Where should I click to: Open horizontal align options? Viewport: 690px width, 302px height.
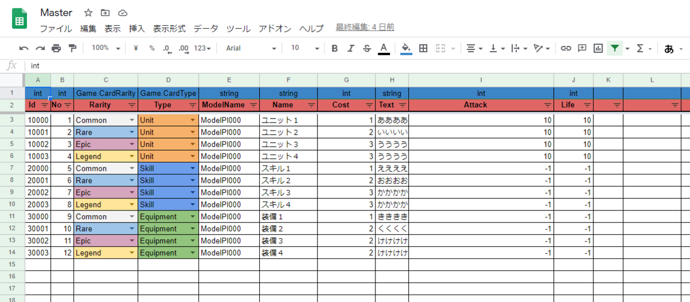[474, 48]
